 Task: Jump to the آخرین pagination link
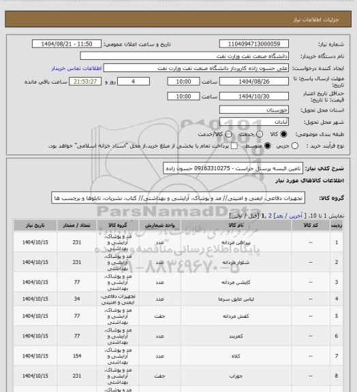click(x=296, y=216)
